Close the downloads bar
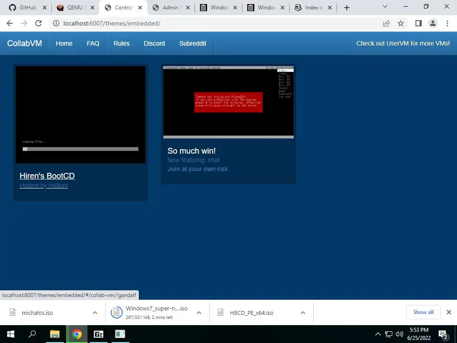457x343 pixels. (x=449, y=312)
